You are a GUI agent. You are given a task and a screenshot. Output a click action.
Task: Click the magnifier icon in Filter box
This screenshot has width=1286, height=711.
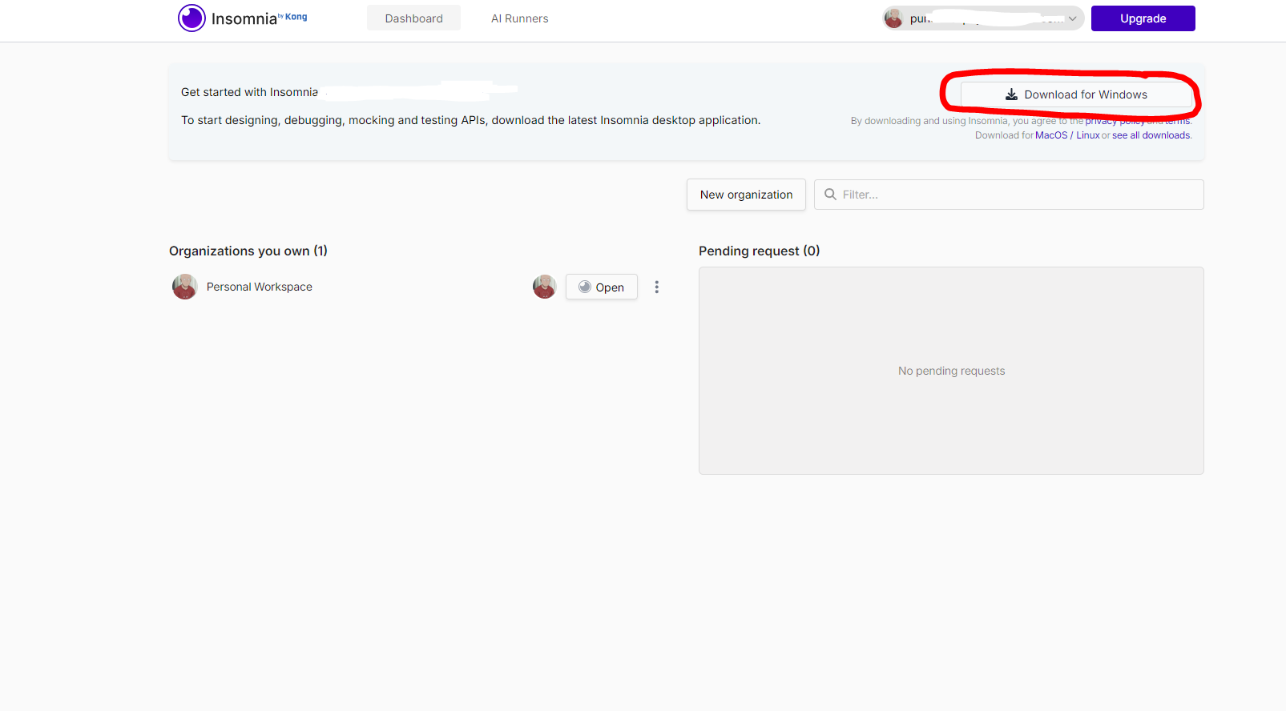[830, 195]
